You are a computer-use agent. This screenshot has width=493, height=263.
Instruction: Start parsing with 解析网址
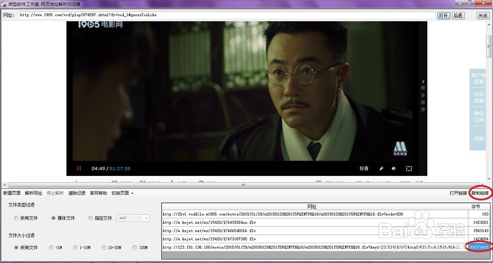pos(34,193)
